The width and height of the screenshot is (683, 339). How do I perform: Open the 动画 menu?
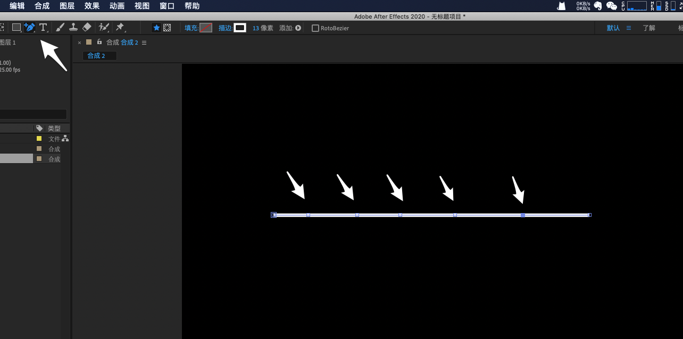[x=117, y=6]
